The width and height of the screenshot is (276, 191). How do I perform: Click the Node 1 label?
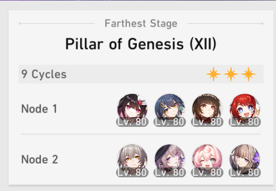(39, 109)
